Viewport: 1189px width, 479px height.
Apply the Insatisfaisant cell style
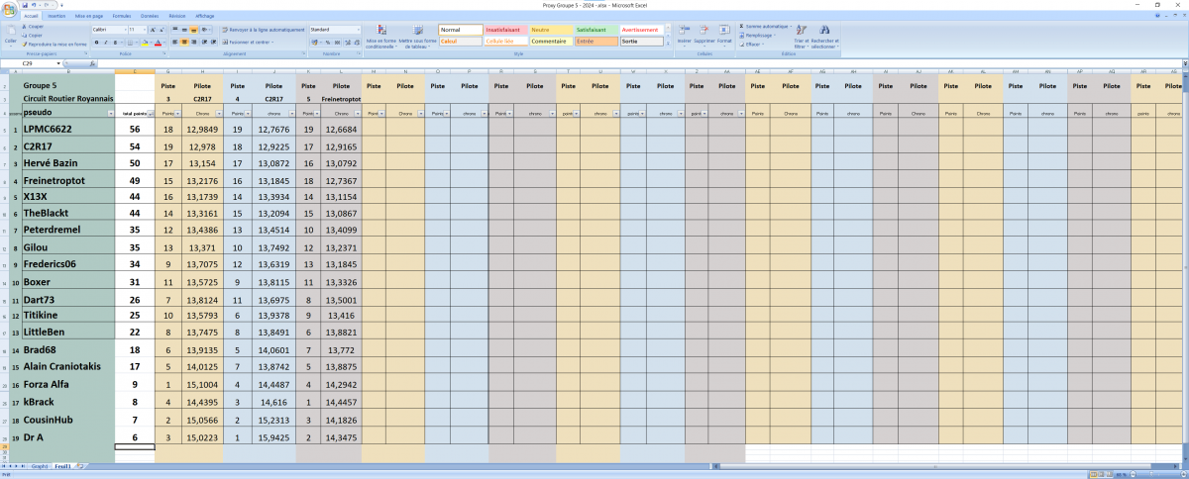(x=506, y=30)
